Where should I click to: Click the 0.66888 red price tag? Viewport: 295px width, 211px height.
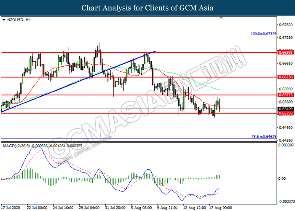point(284,53)
